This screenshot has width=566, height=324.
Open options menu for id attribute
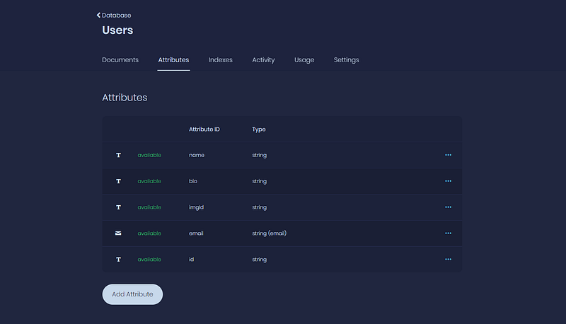448,259
